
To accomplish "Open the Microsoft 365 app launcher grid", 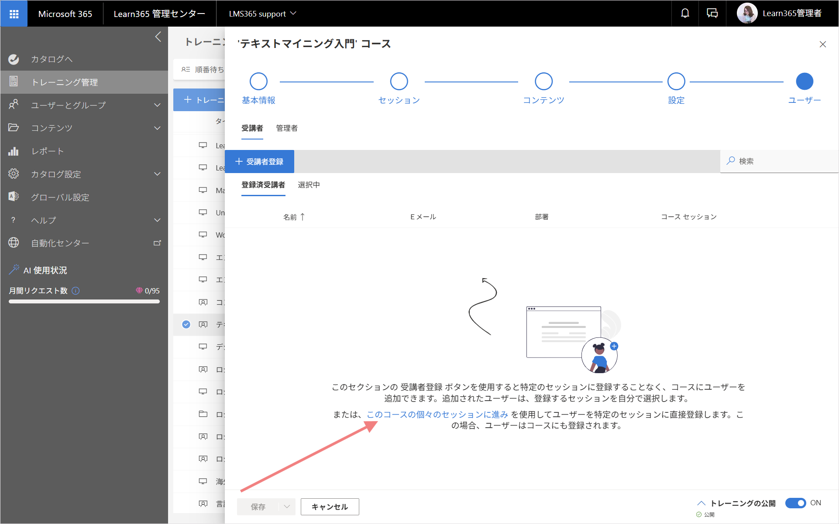I will click(x=14, y=14).
